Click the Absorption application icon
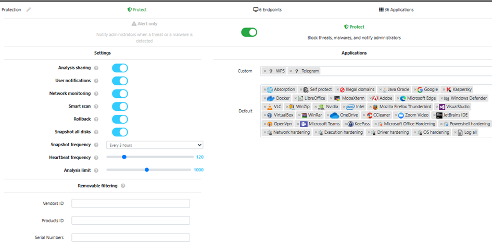Image resolution: width=492 pixels, height=245 pixels. point(270,89)
